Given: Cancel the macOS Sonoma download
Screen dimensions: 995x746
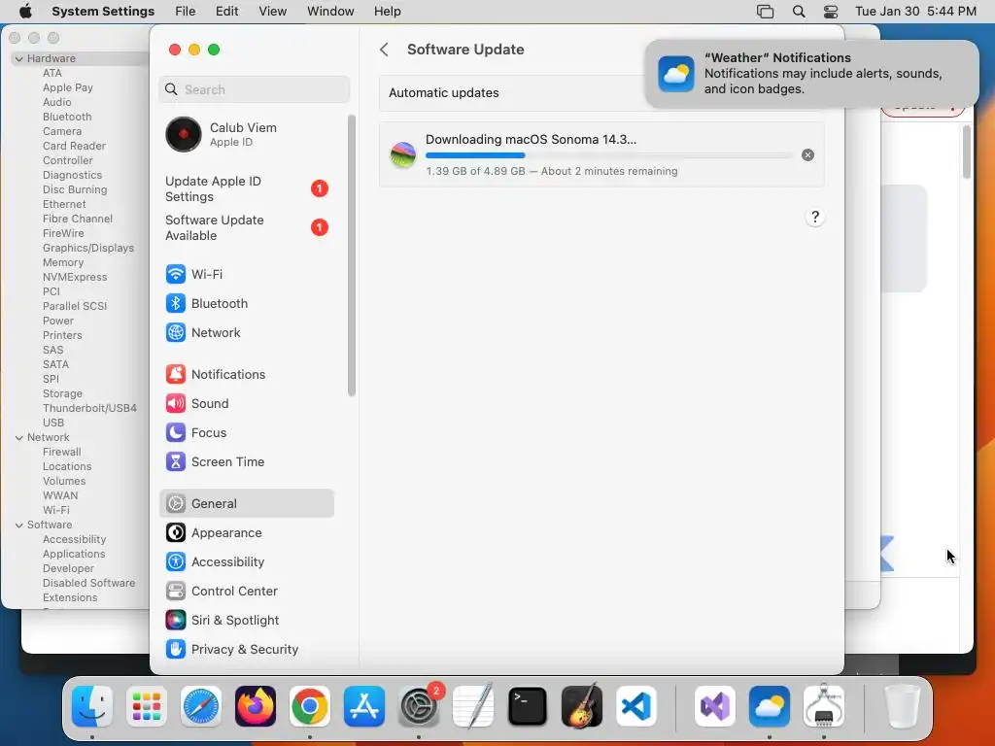Looking at the screenshot, I should [807, 154].
